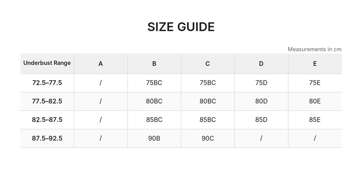This screenshot has height=169, width=362.
Task: Click the 85E size cell
Action: point(315,120)
